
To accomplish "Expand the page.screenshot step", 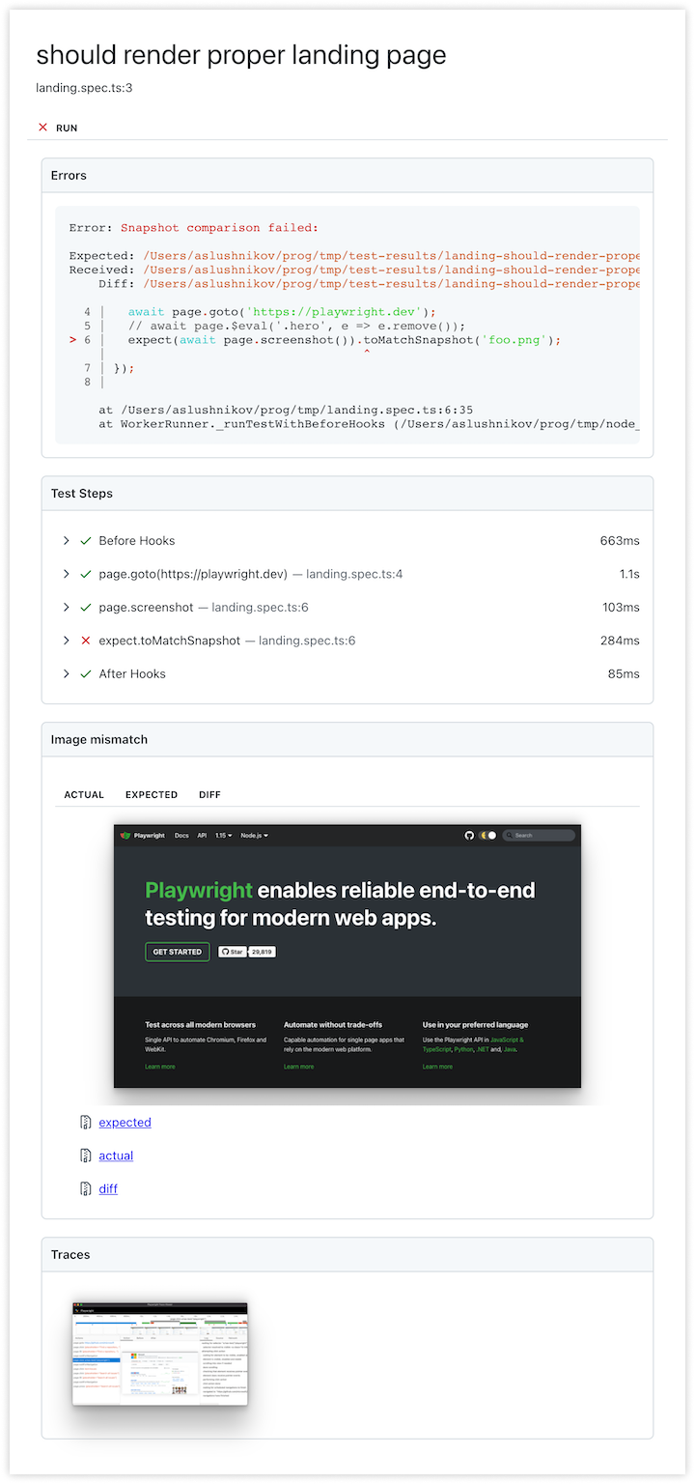I will pyautogui.click(x=66, y=608).
